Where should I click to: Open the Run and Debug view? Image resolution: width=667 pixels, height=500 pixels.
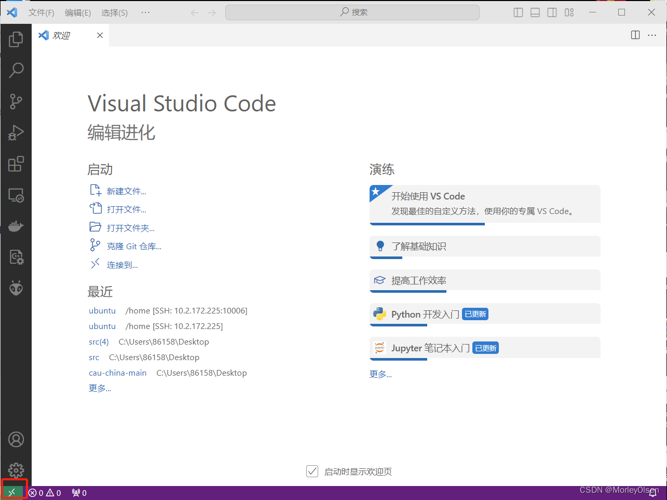tap(16, 133)
